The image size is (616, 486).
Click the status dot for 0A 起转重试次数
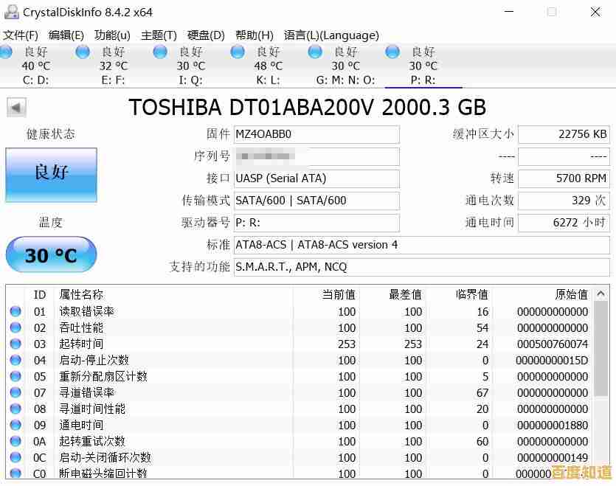tap(16, 441)
